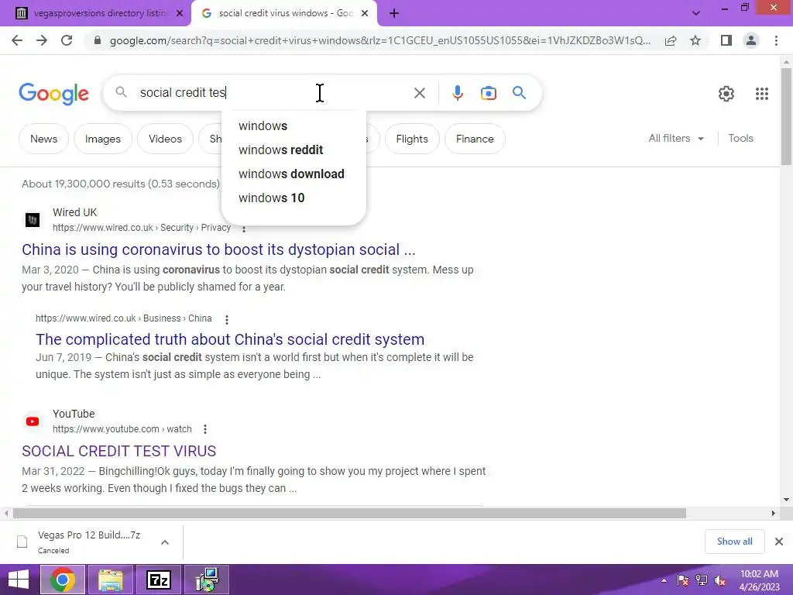This screenshot has height=595, width=793.
Task: Click Chrome icon in the taskbar
Action: point(62,580)
